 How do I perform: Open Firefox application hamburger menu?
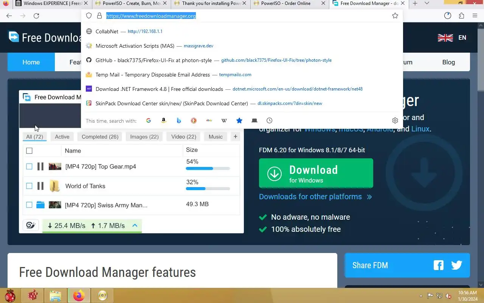point(475,16)
